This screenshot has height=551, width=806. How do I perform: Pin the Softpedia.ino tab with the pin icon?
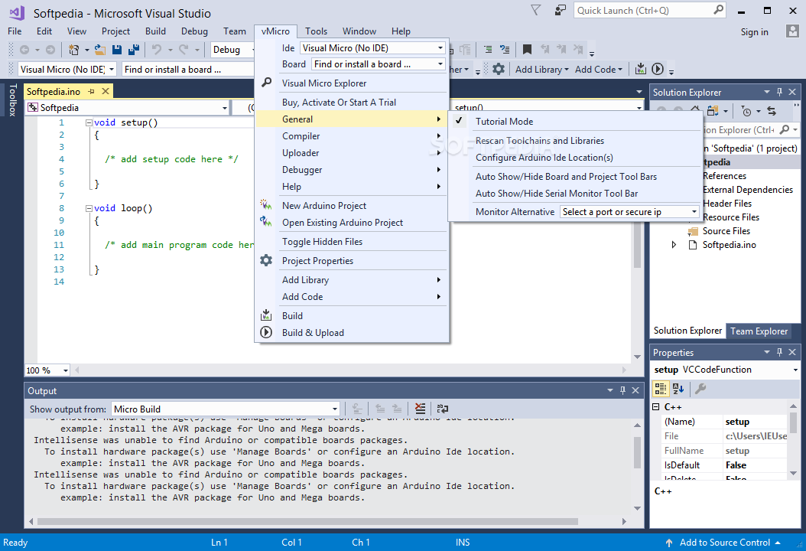pyautogui.click(x=92, y=91)
